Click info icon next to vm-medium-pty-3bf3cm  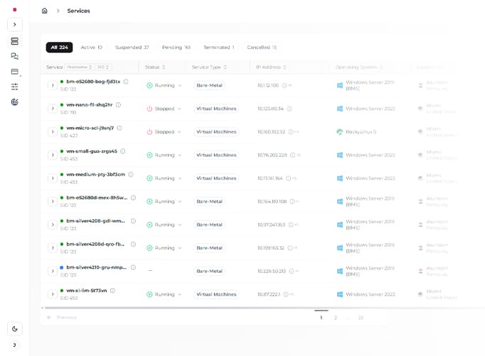(131, 174)
